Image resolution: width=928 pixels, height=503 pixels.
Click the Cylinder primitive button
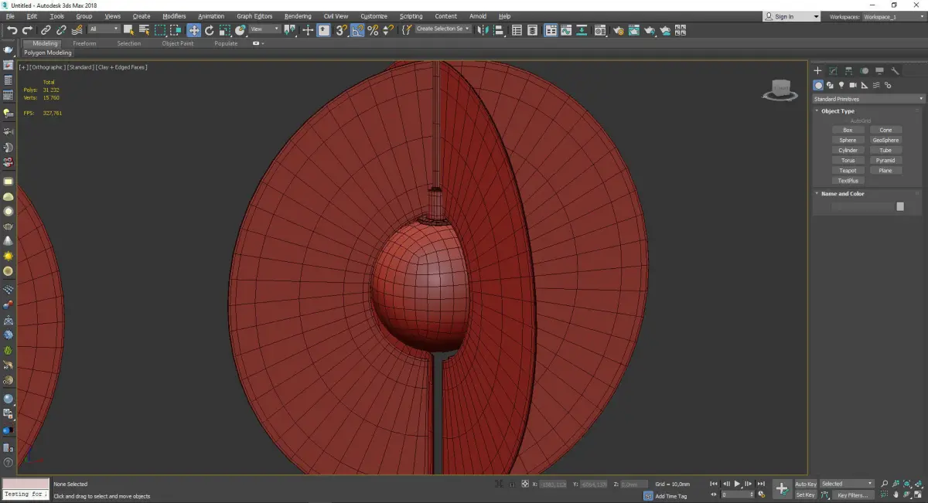(848, 150)
